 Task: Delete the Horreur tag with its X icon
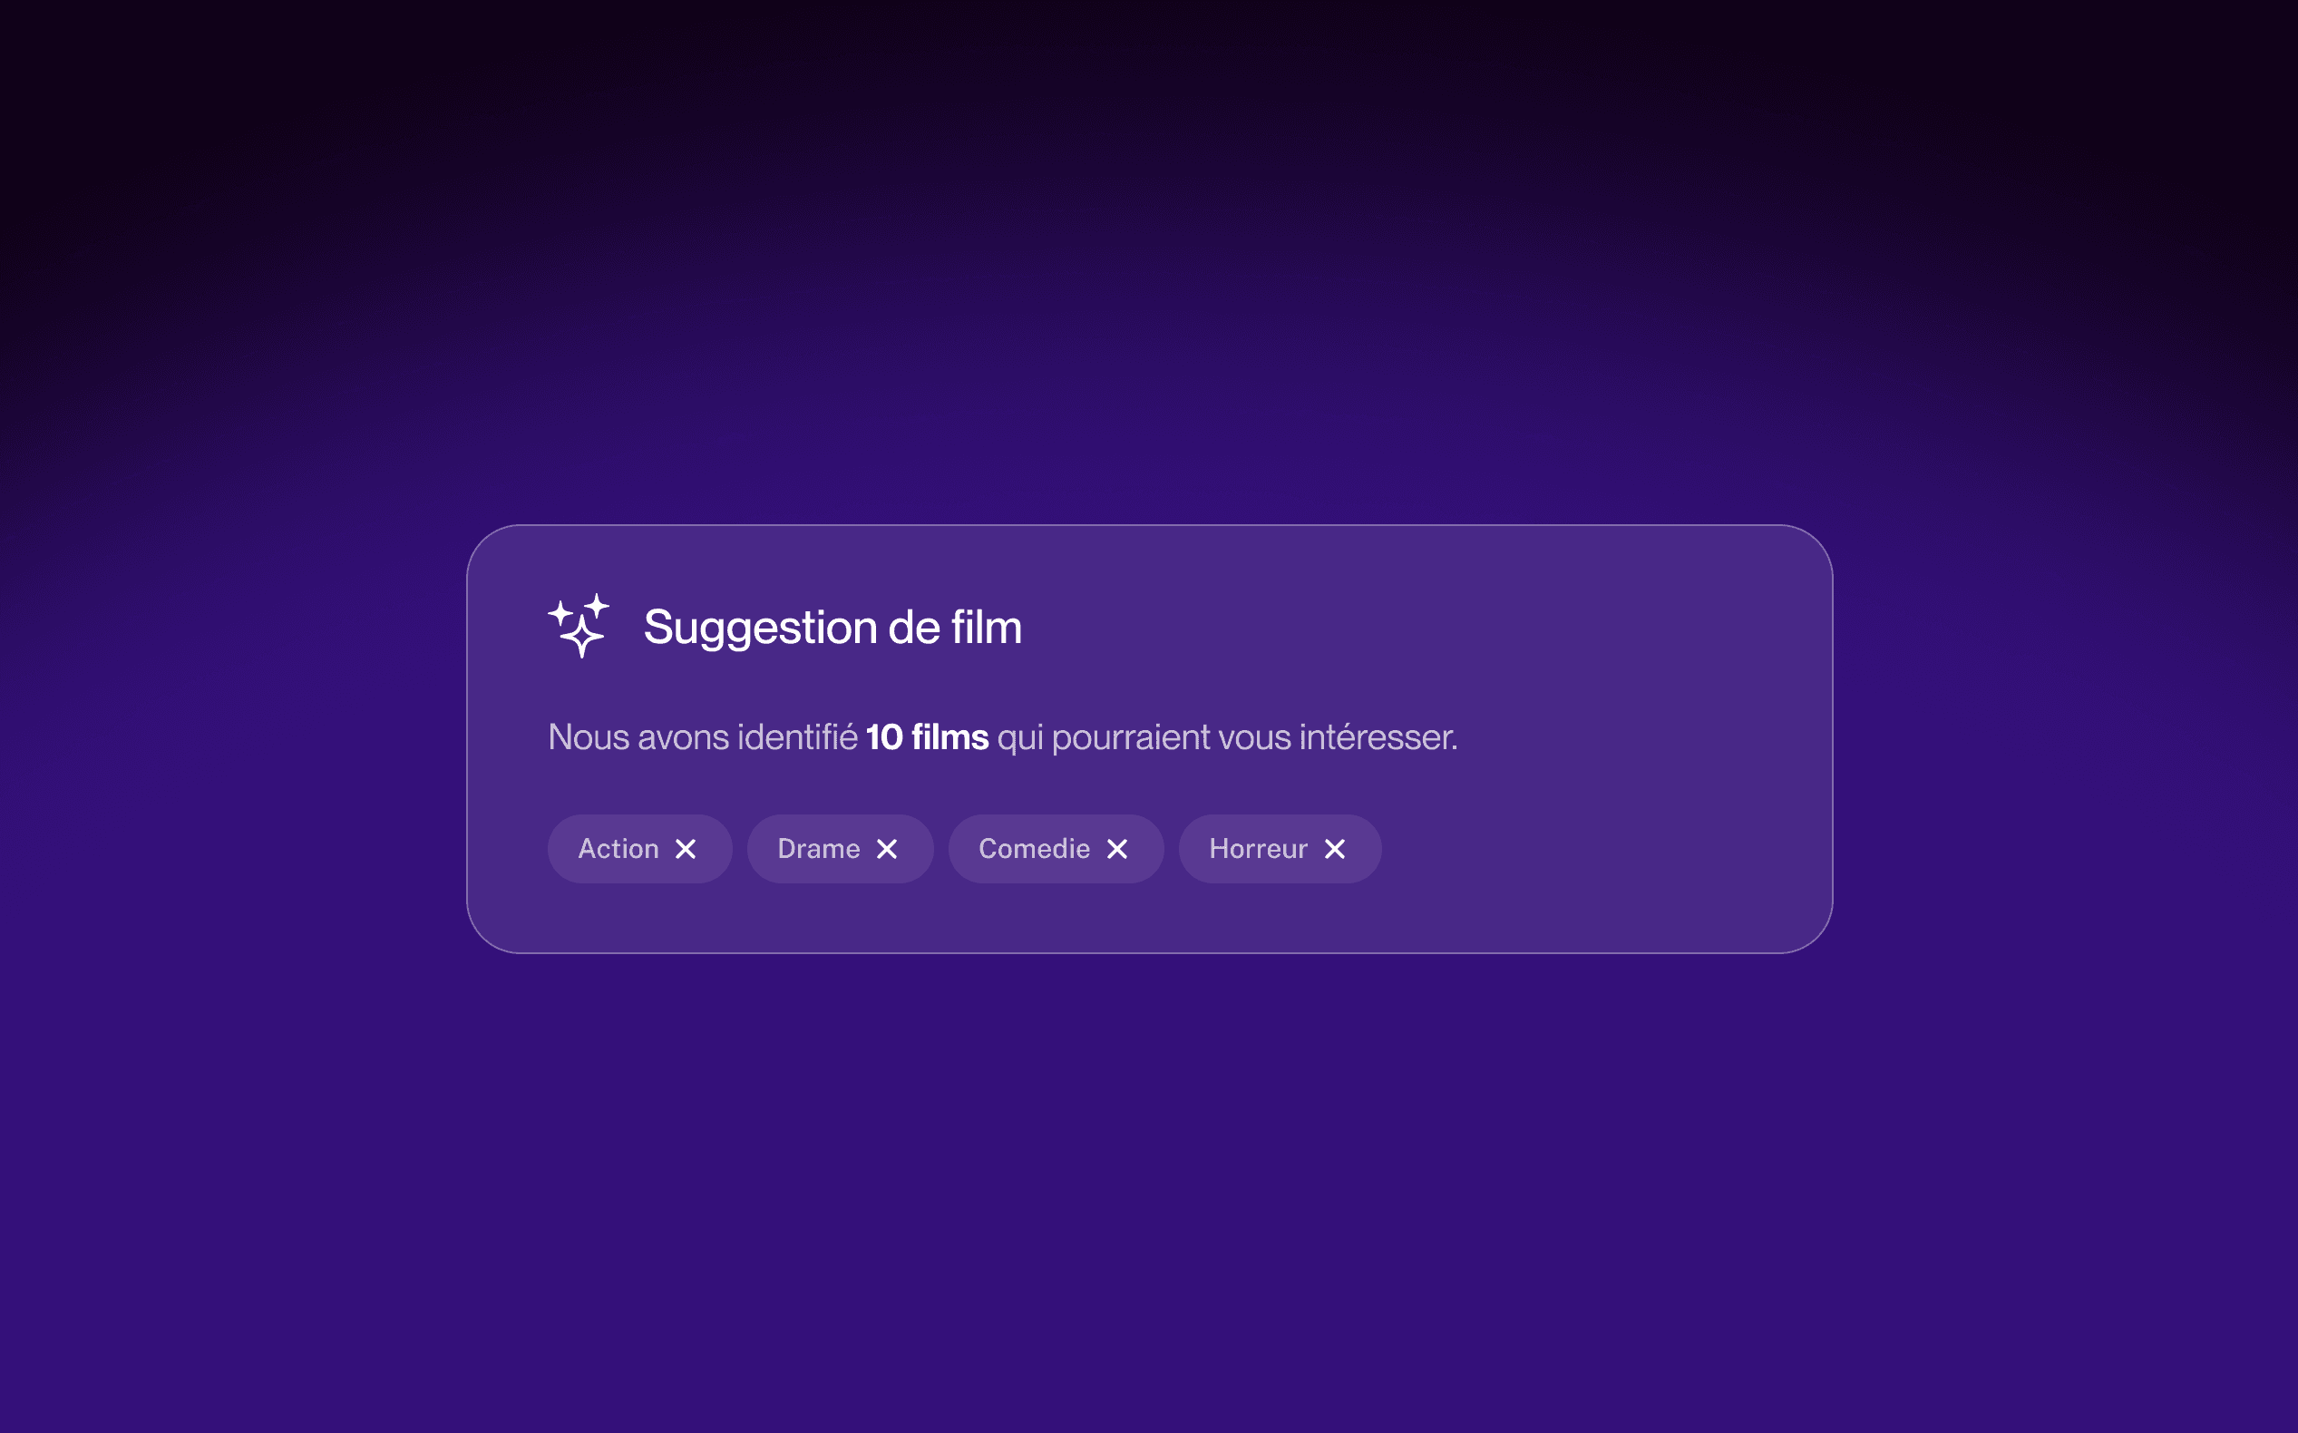tap(1334, 849)
